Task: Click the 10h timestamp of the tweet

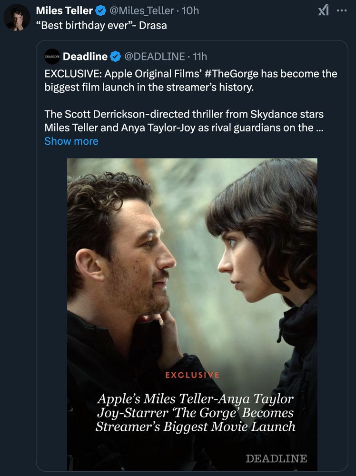Action: point(190,10)
